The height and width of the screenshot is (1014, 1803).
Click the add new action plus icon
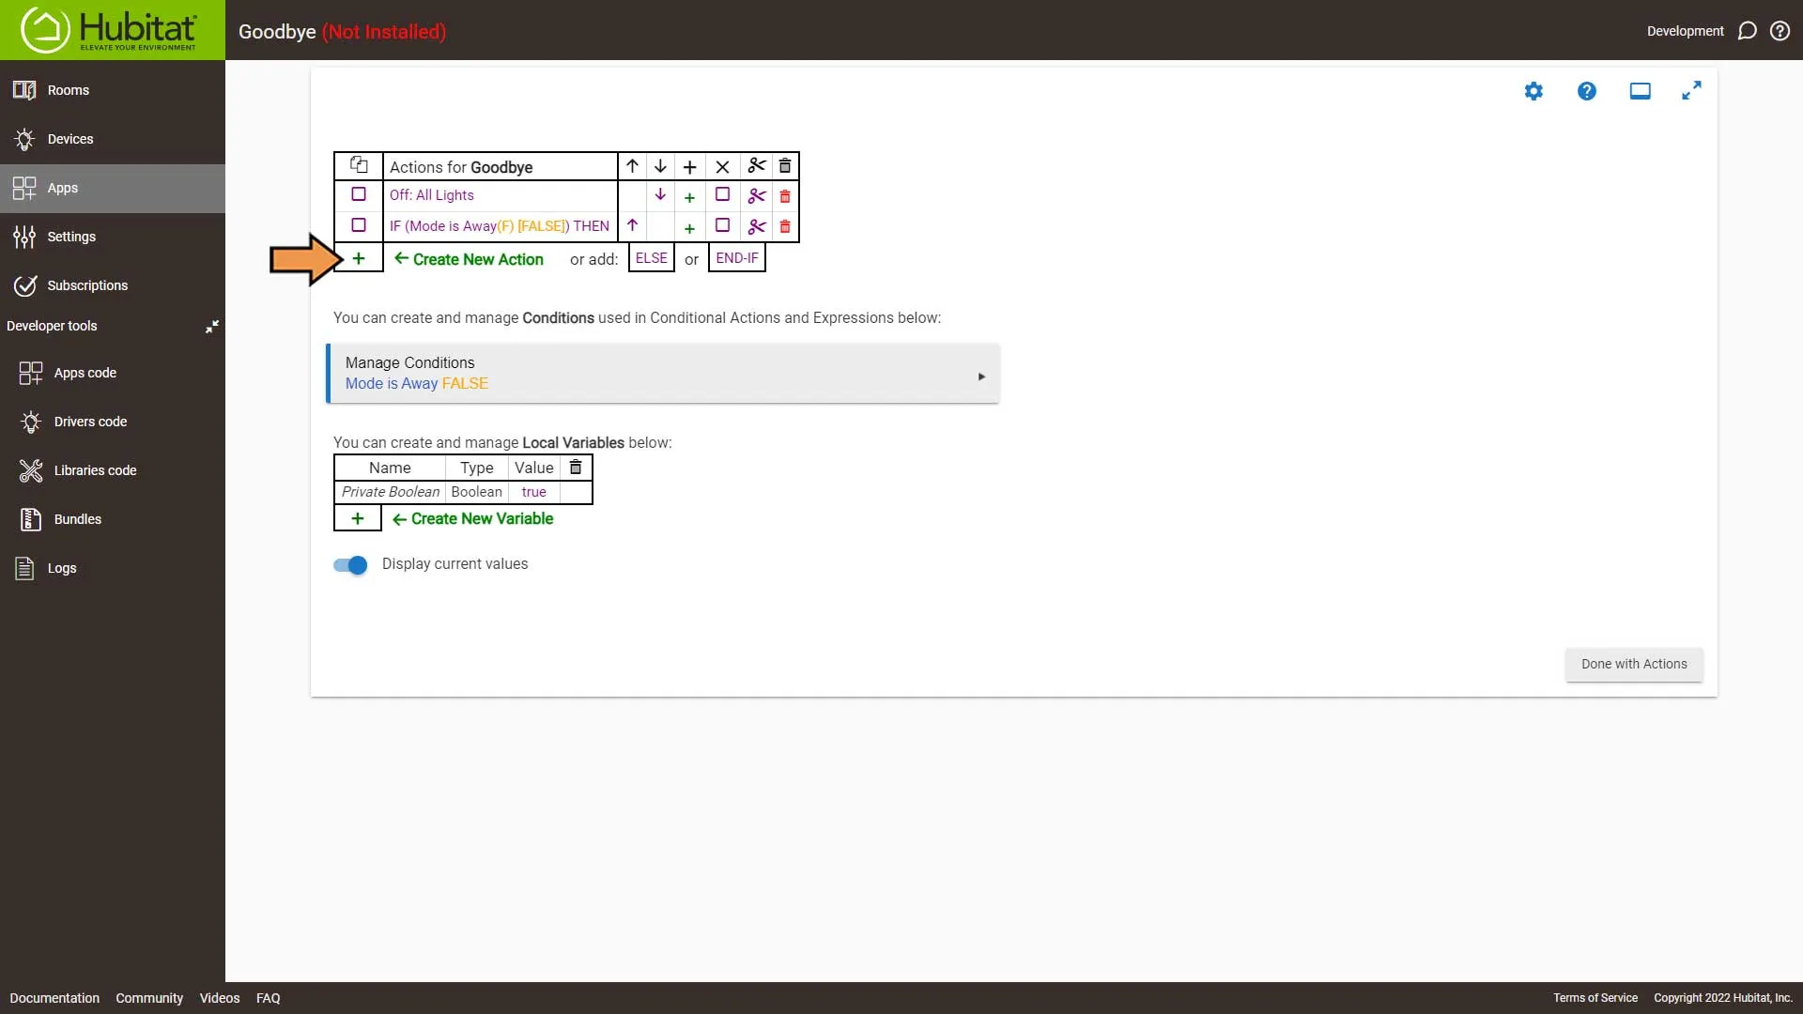(358, 257)
